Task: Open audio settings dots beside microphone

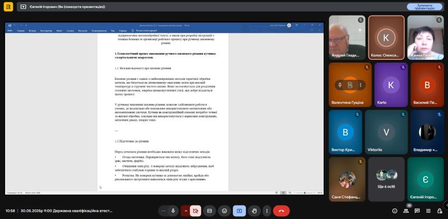Action: click(x=164, y=211)
